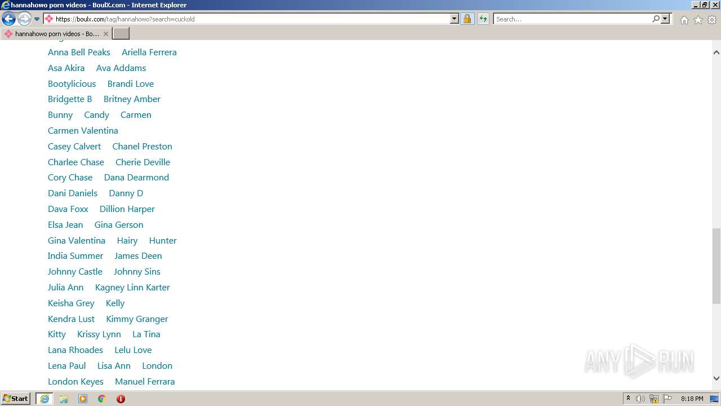Open the Brandi Love link

[x=131, y=83]
